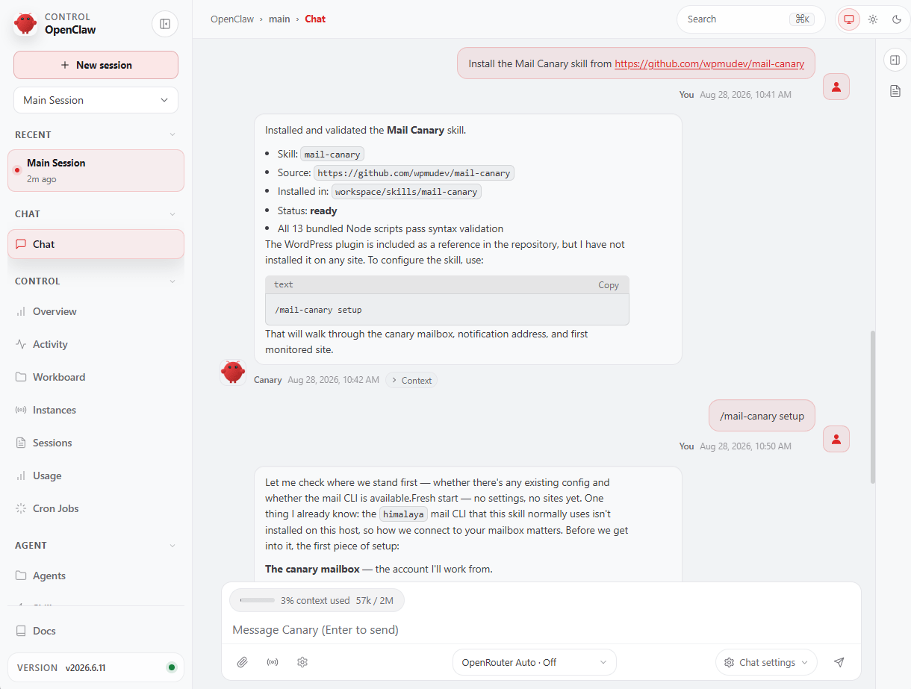Click the user avatar beside first message
Image resolution: width=911 pixels, height=689 pixels.
836,87
